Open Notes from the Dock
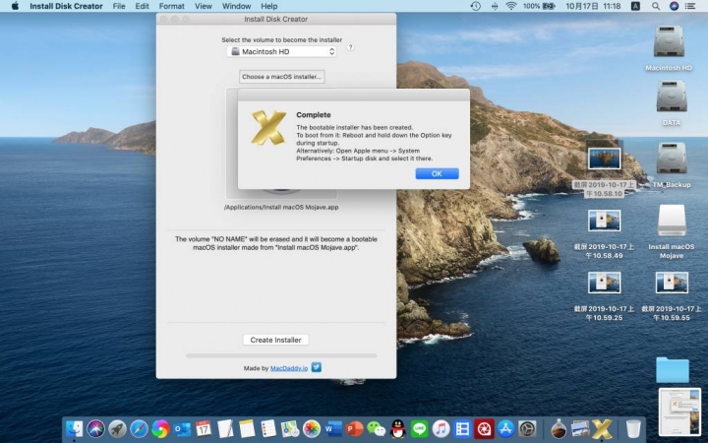The image size is (708, 443). (x=247, y=428)
